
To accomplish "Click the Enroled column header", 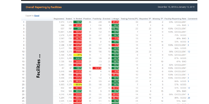I will 106,19.
